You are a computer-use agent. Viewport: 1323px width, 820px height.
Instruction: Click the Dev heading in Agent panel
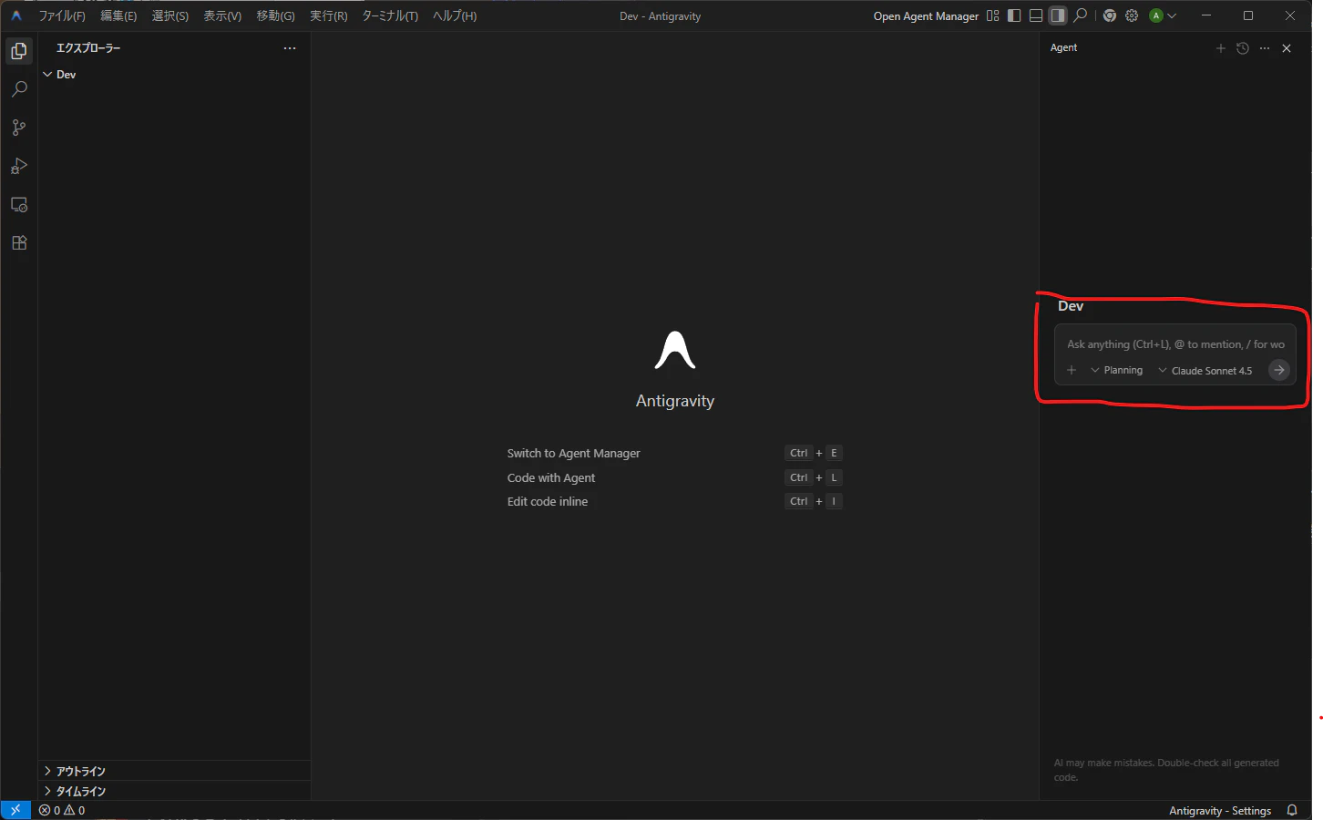tap(1071, 306)
